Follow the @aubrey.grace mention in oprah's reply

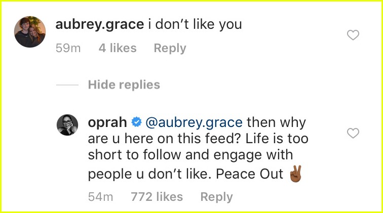(194, 122)
